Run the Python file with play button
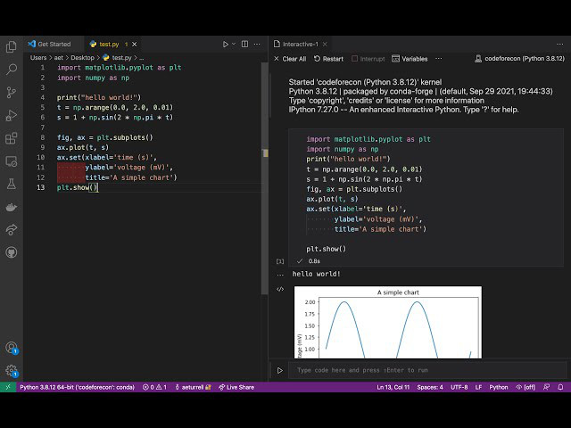Screen dimensions: 571x428 click(227, 44)
